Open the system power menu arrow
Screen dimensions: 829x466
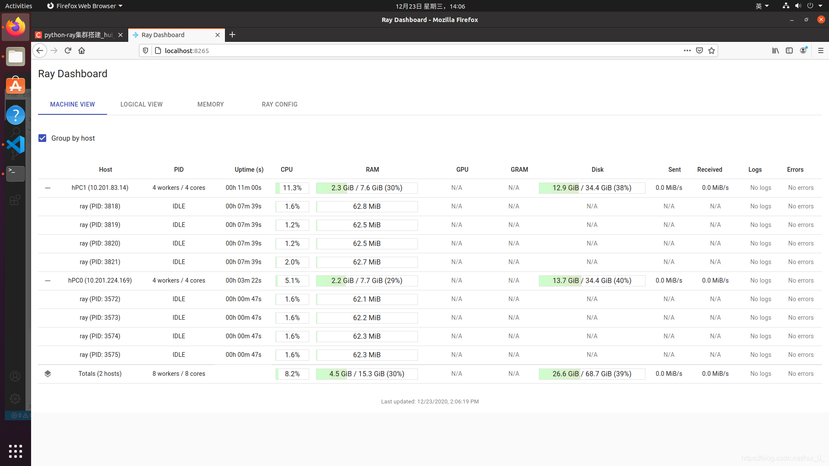[x=820, y=6]
